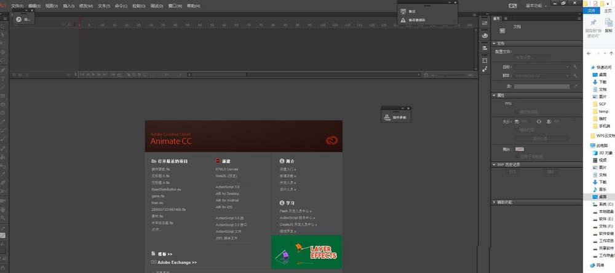The image size is (615, 273).
Task: Switch to 主页 tab in File Explorer
Action: [x=608, y=11]
